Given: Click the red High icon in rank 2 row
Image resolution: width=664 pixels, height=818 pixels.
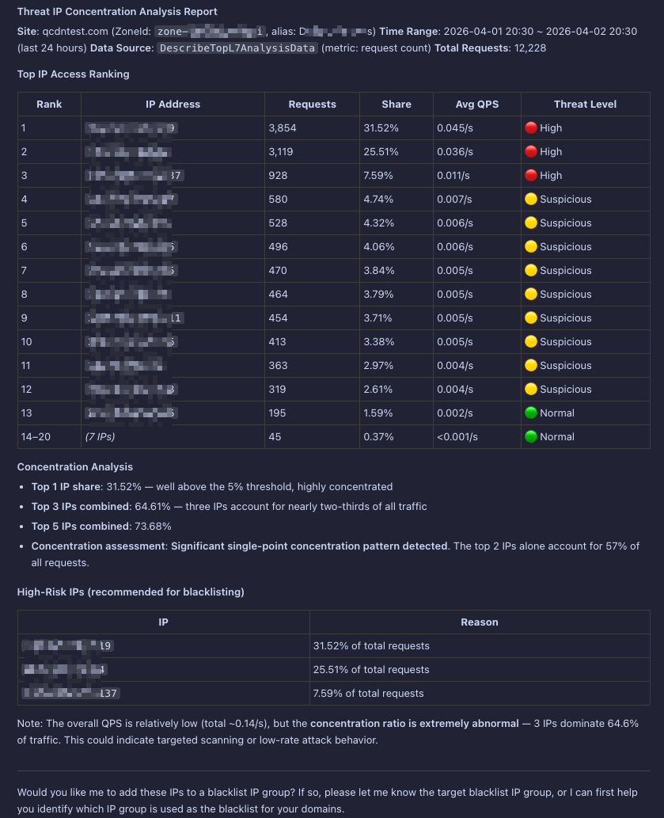Looking at the screenshot, I should pyautogui.click(x=531, y=151).
